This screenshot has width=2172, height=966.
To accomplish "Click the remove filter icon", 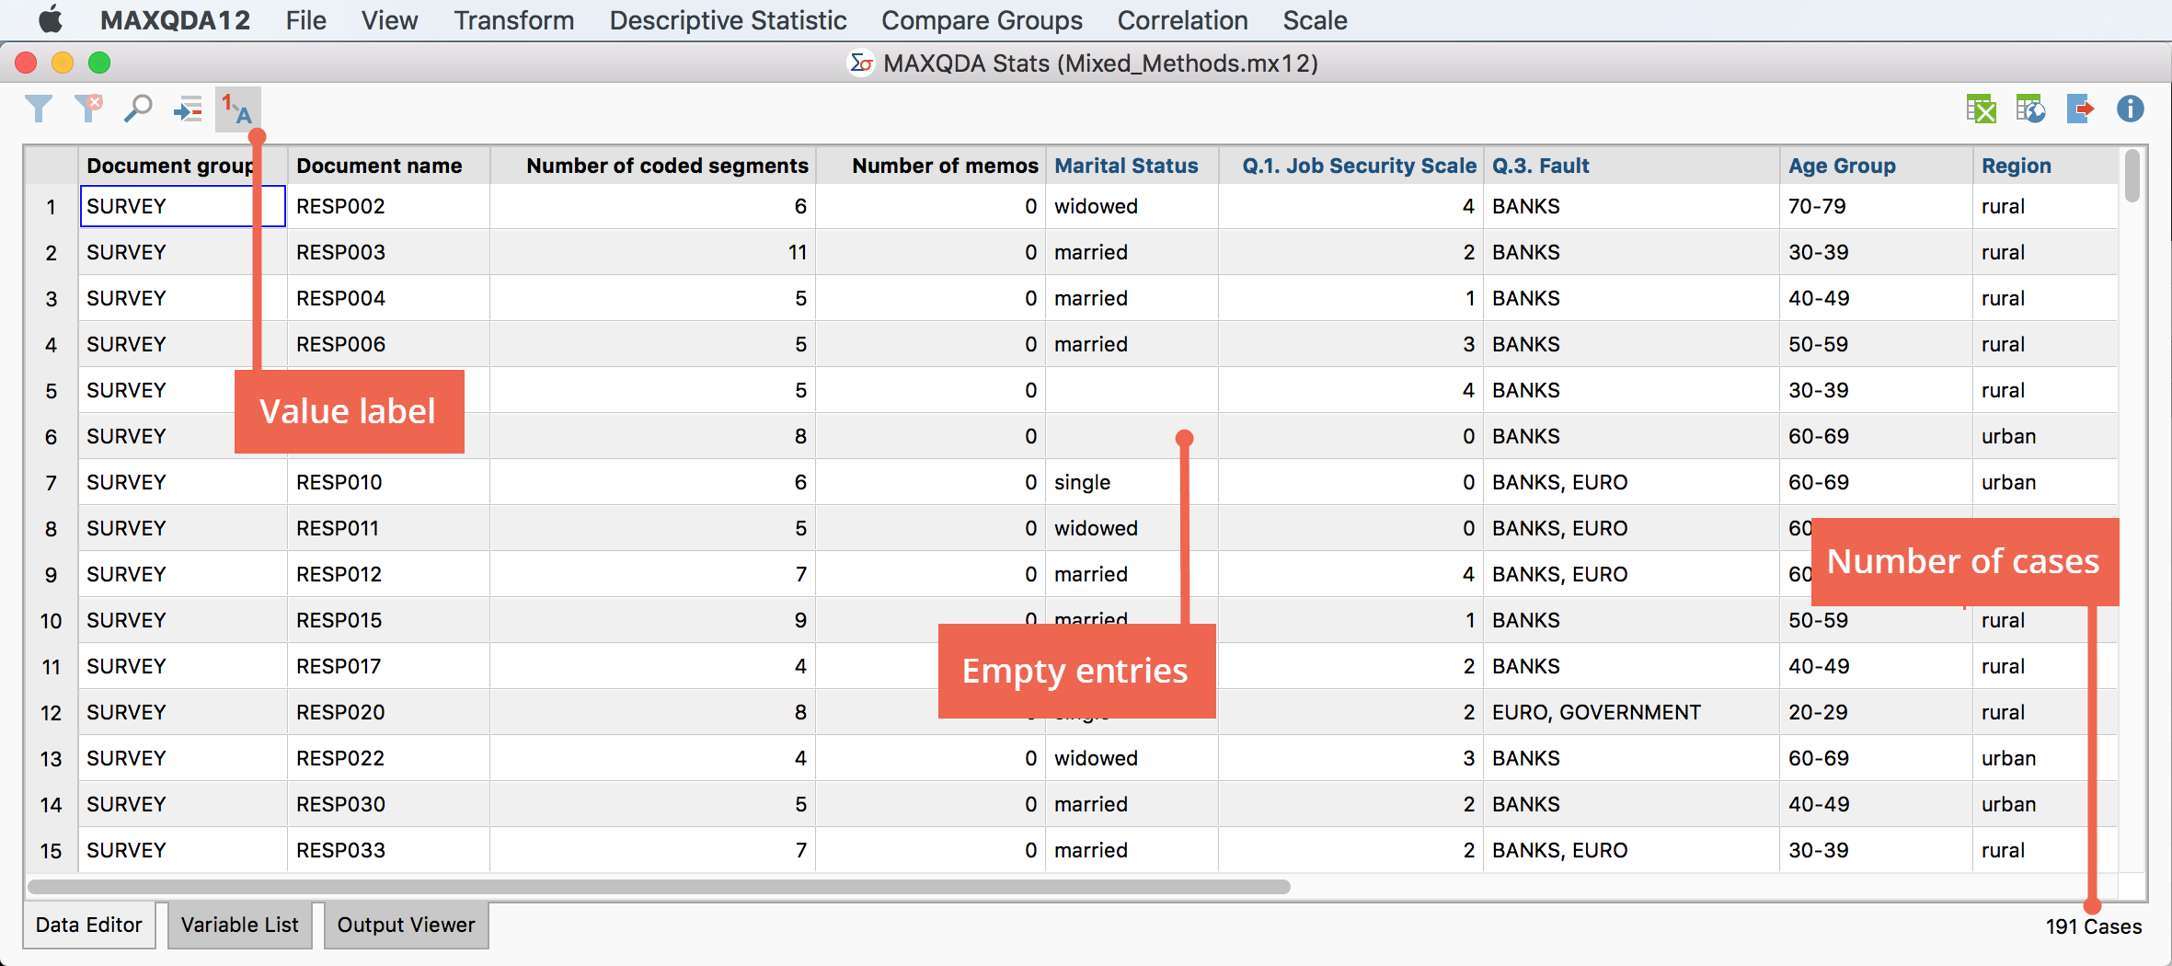I will point(88,109).
